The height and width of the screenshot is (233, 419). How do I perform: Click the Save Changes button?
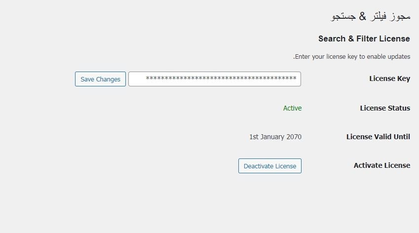click(x=100, y=79)
